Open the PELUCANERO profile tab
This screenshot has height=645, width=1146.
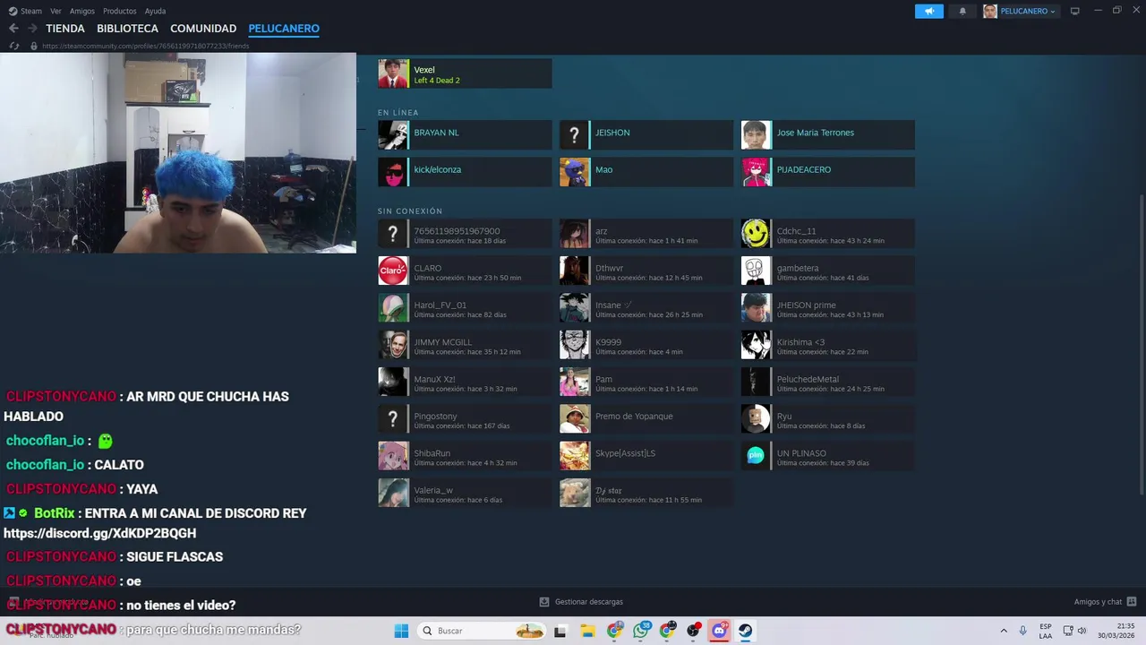click(x=284, y=29)
